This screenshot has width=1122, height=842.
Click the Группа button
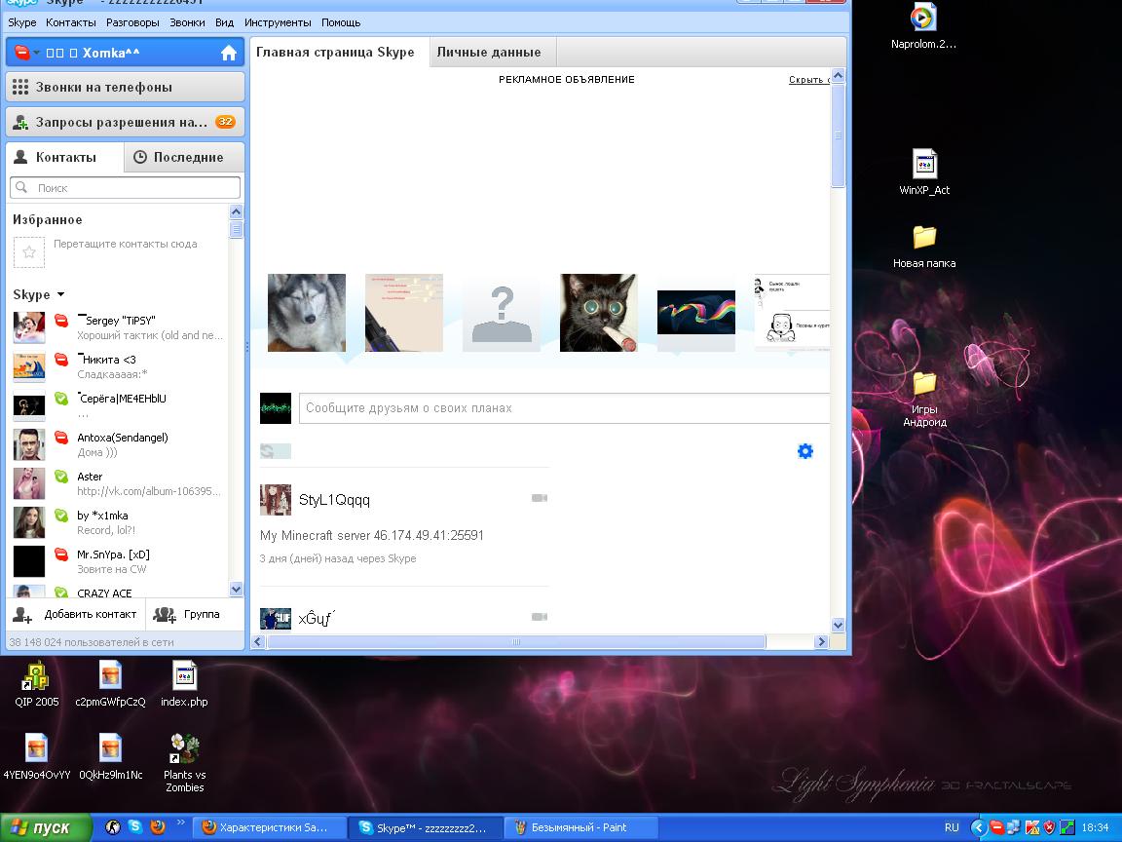tap(189, 615)
